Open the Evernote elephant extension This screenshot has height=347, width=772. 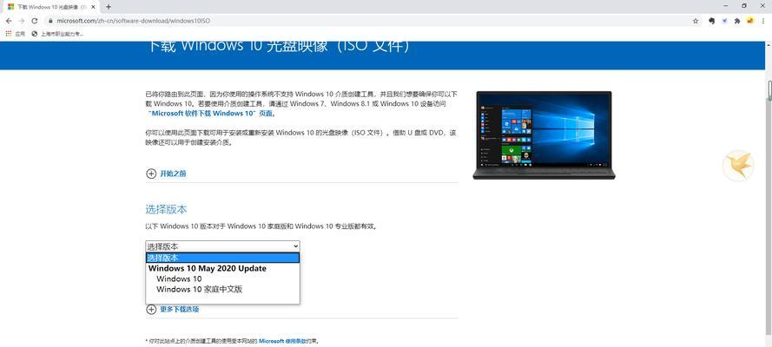(x=712, y=21)
